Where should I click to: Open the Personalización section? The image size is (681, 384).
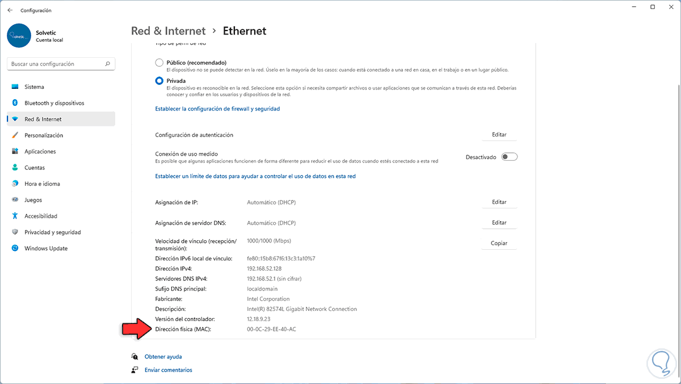44,135
